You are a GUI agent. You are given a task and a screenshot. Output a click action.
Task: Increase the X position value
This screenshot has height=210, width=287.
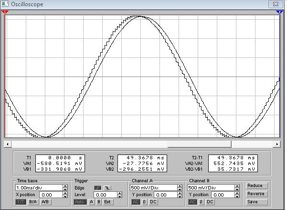tap(65, 193)
